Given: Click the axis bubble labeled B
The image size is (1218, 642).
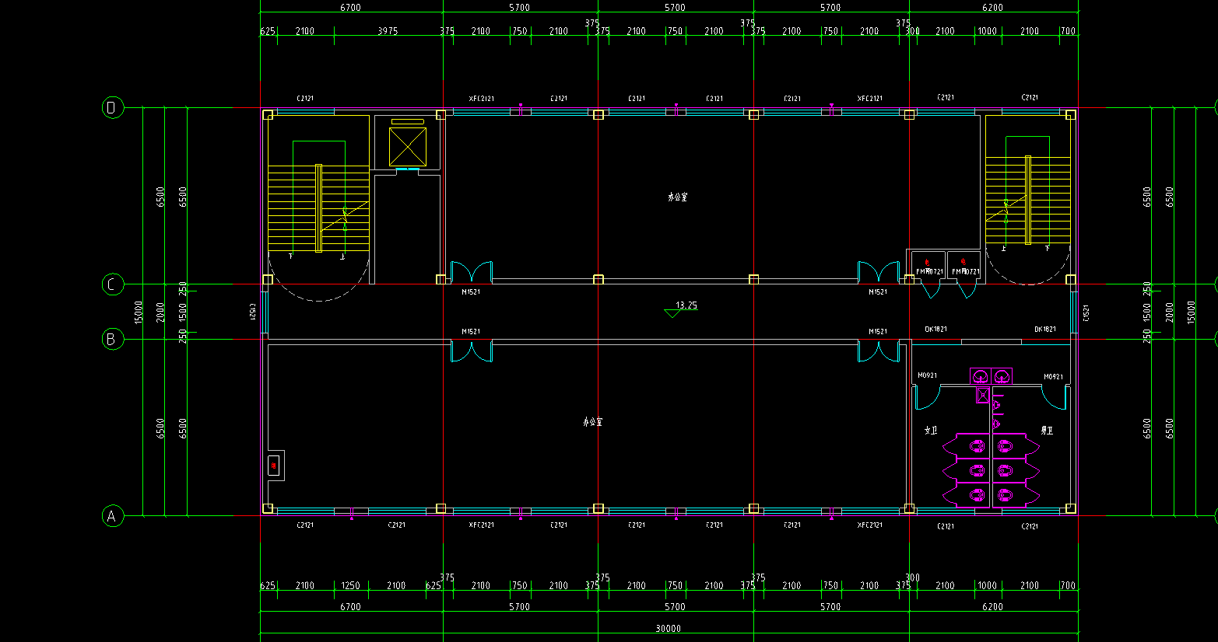Looking at the screenshot, I should (x=113, y=339).
